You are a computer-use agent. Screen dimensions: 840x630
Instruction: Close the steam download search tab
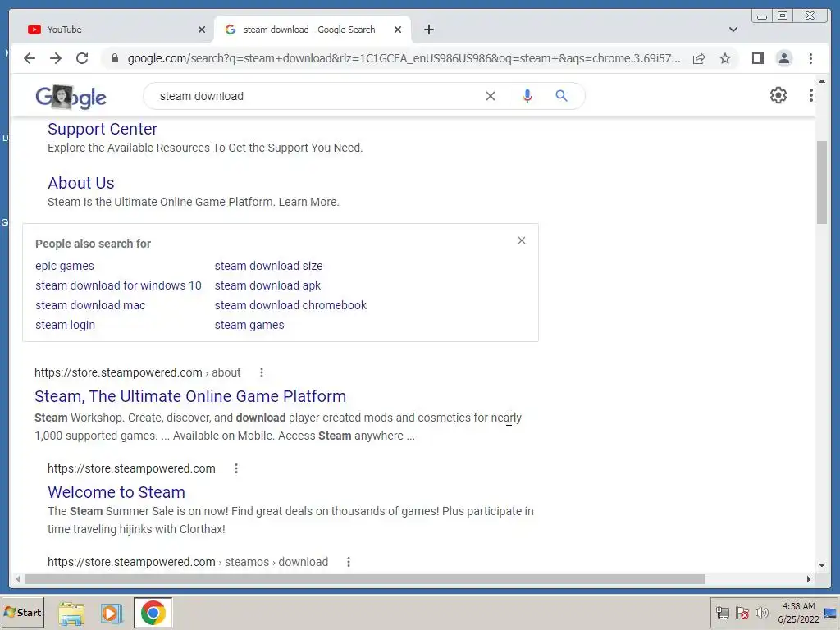click(x=398, y=30)
